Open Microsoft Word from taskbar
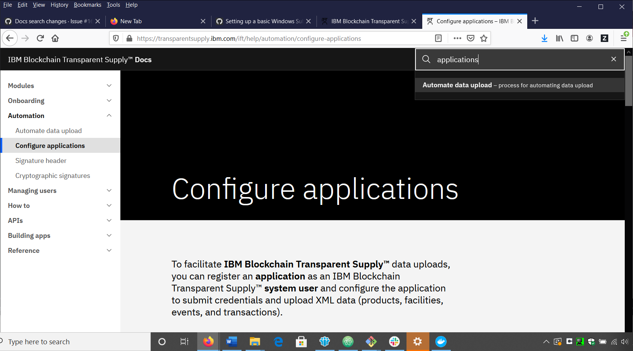The width and height of the screenshot is (633, 351). (232, 342)
